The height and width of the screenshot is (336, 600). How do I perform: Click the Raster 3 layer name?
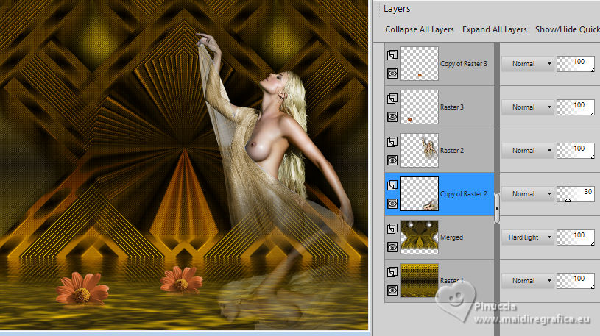tap(451, 107)
